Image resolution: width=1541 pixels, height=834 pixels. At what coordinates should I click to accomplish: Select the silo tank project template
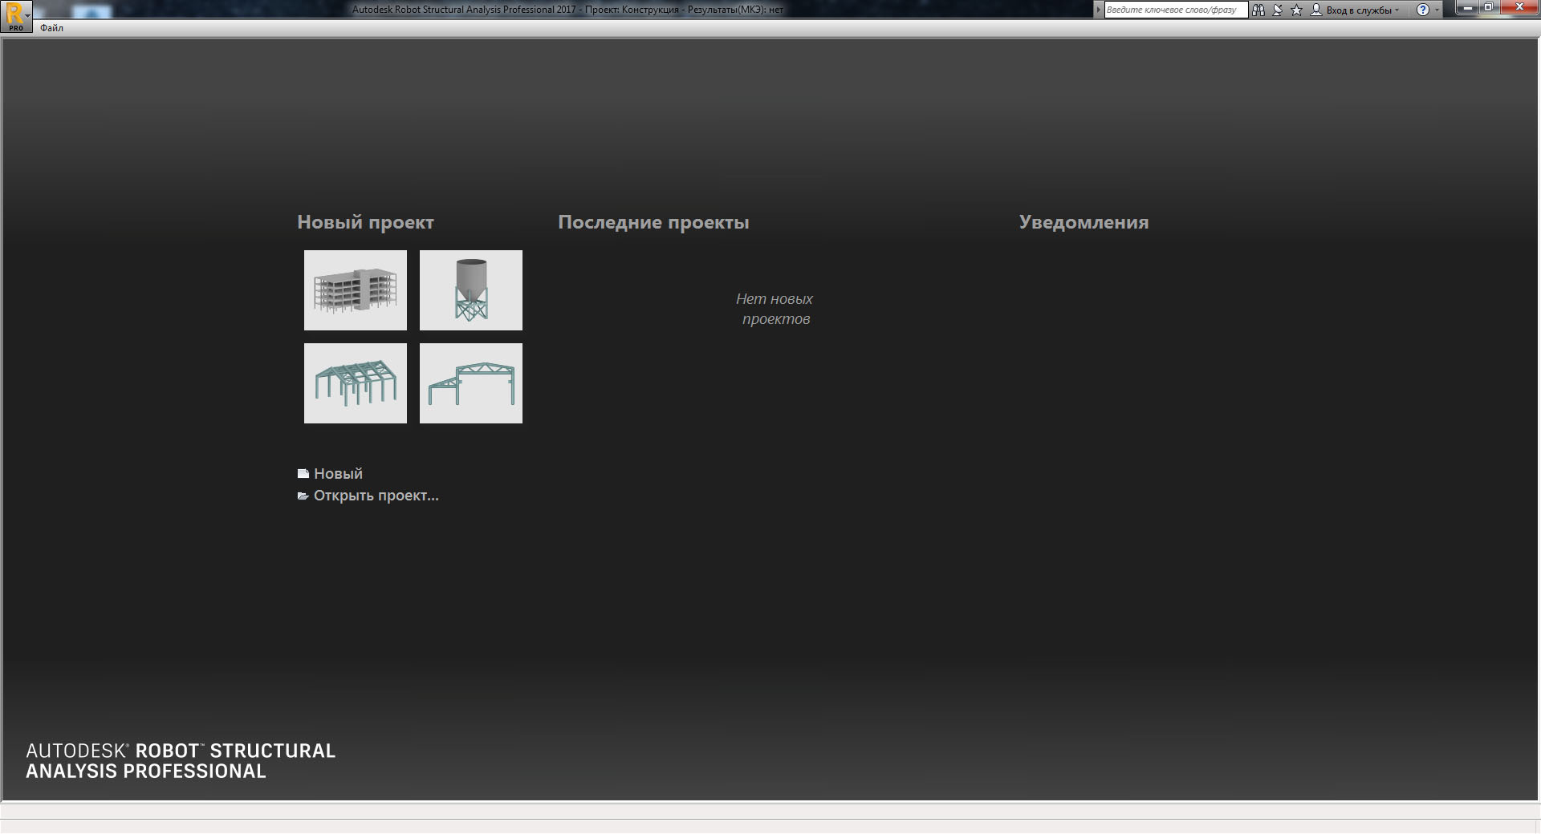coord(470,290)
